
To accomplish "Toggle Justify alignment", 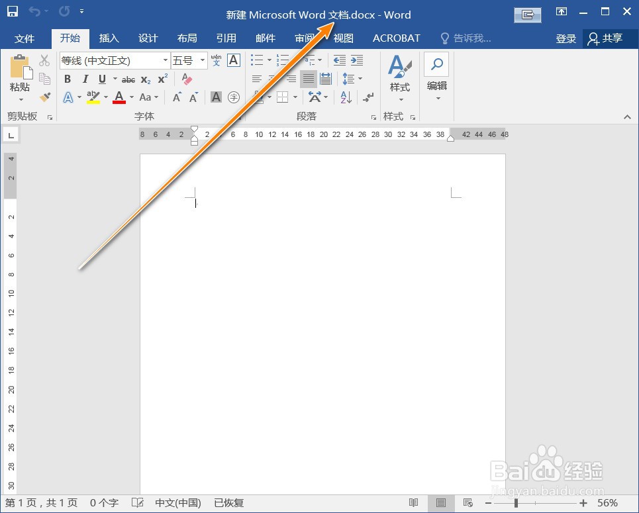I will click(309, 79).
